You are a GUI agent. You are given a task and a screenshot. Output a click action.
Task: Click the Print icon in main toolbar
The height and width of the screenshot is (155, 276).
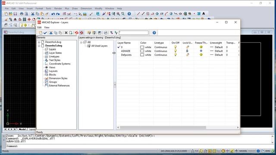[22, 14]
